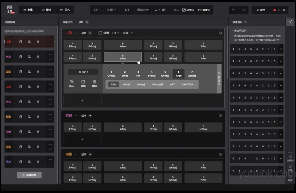Click the selected highlighted 6 A#m chord block
The image size is (296, 193).
tap(123, 57)
